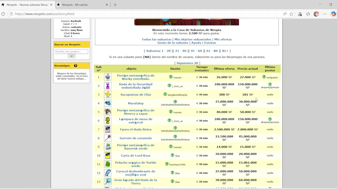
Task: Click the banner image above the welcome text
Action: click(187, 22)
